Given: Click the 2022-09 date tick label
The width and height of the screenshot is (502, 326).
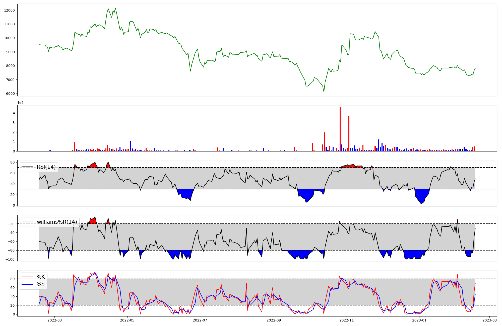Looking at the screenshot, I should click(274, 320).
